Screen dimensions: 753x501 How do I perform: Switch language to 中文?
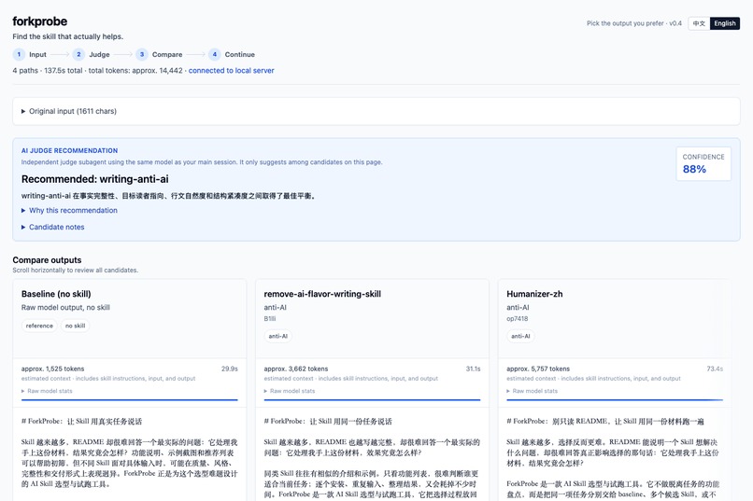pos(699,23)
